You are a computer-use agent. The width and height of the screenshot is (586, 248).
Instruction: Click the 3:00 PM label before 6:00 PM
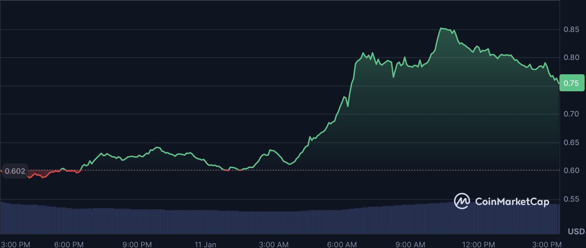pos(15,244)
